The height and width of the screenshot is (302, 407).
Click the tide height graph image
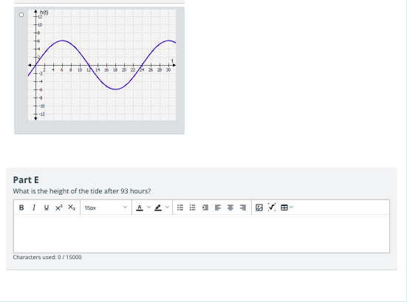[x=102, y=65]
